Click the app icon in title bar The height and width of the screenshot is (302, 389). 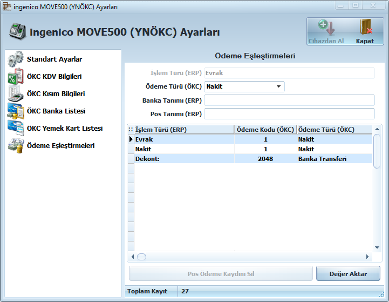(7, 6)
